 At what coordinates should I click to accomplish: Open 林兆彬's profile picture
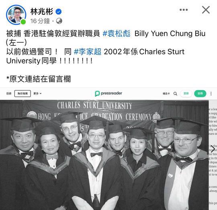point(16,15)
